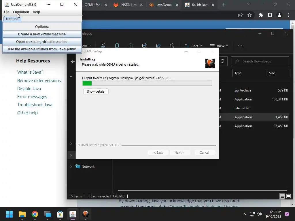295x221 pixels.
Task: Click the Cut scissors icon in File Explorer
Action: pos(103,46)
